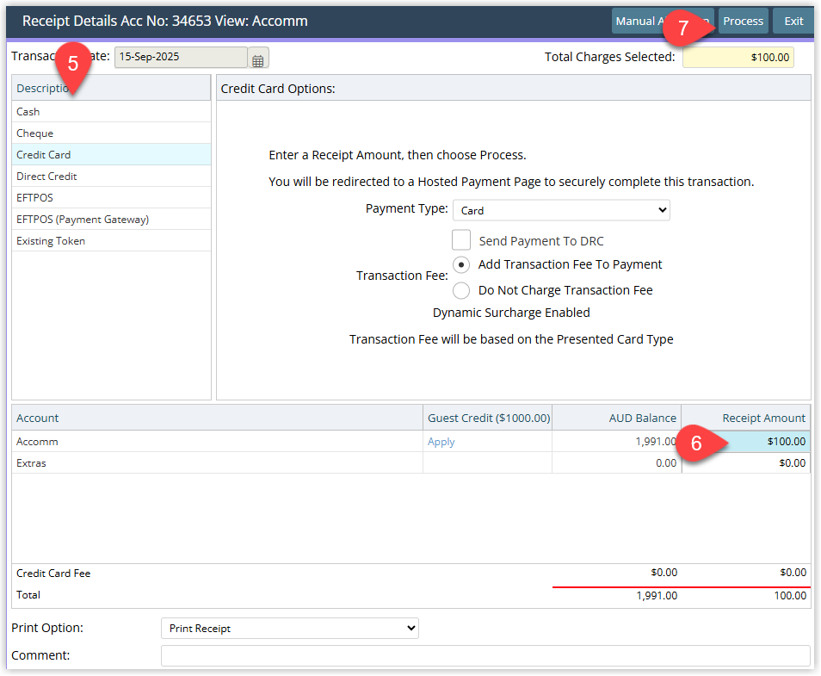Viewport: 821px width, 676px height.
Task: Pick Direct Credit in the list
Action: point(112,176)
